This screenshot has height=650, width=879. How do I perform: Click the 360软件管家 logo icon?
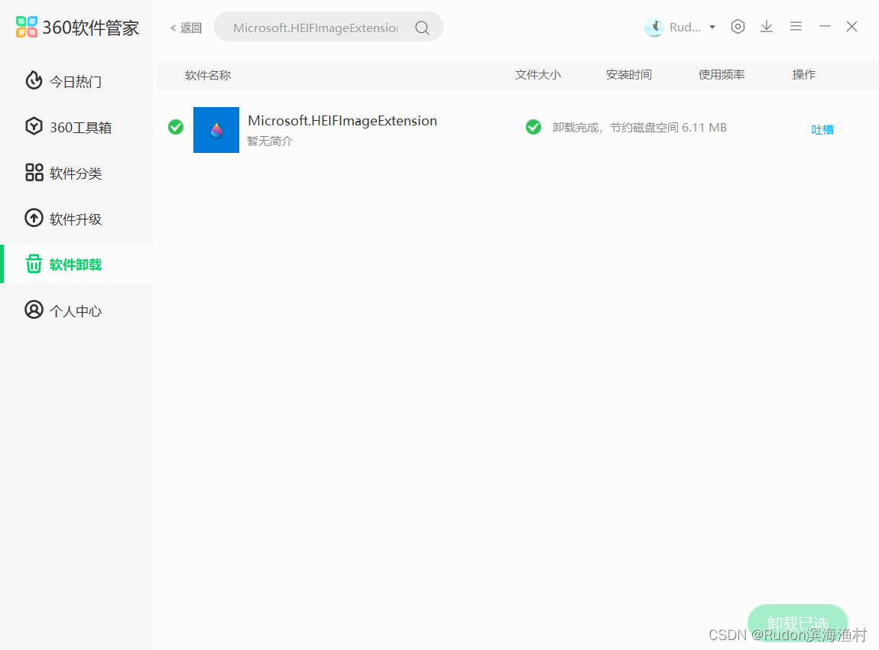[x=26, y=27]
